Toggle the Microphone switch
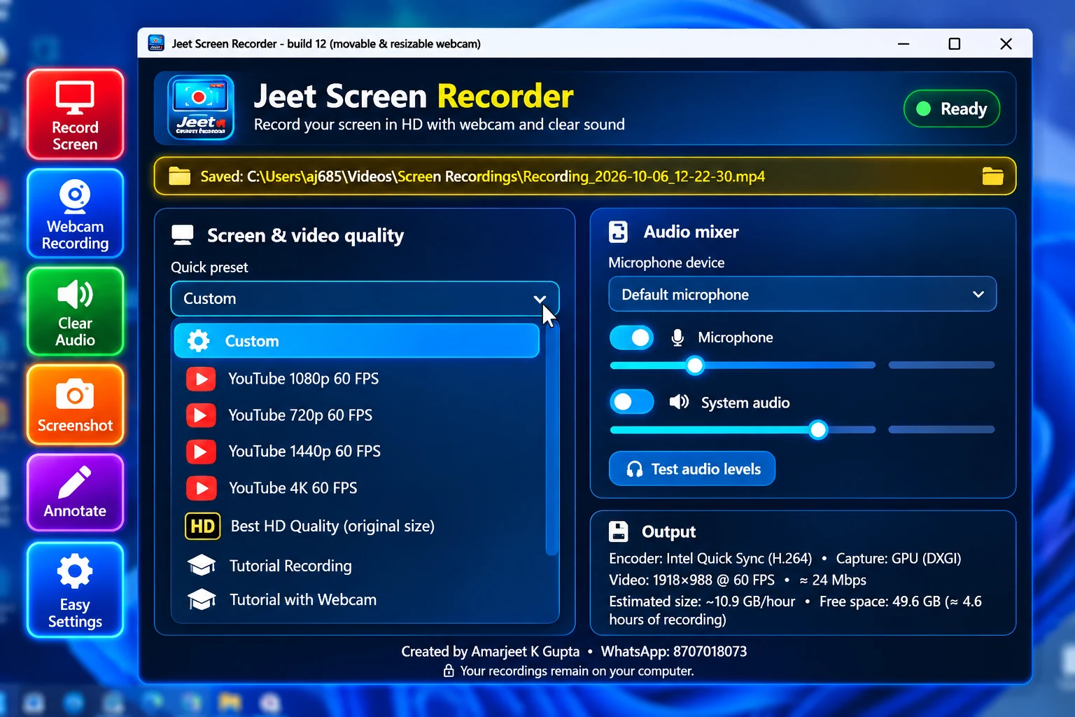 coord(631,337)
